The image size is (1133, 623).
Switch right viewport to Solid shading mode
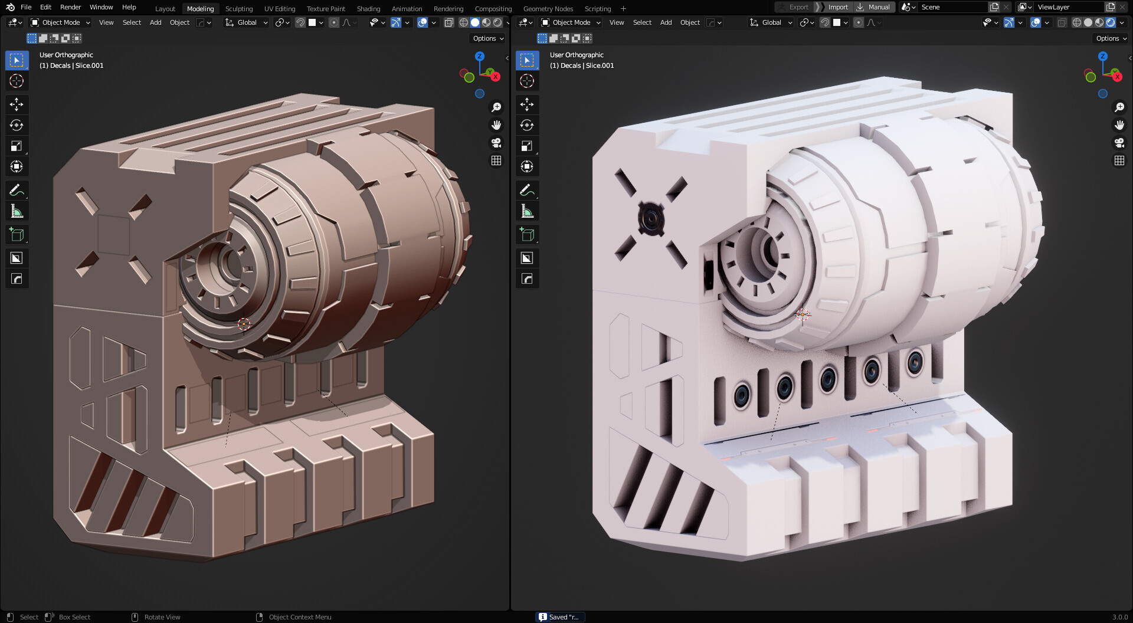[x=1088, y=22]
